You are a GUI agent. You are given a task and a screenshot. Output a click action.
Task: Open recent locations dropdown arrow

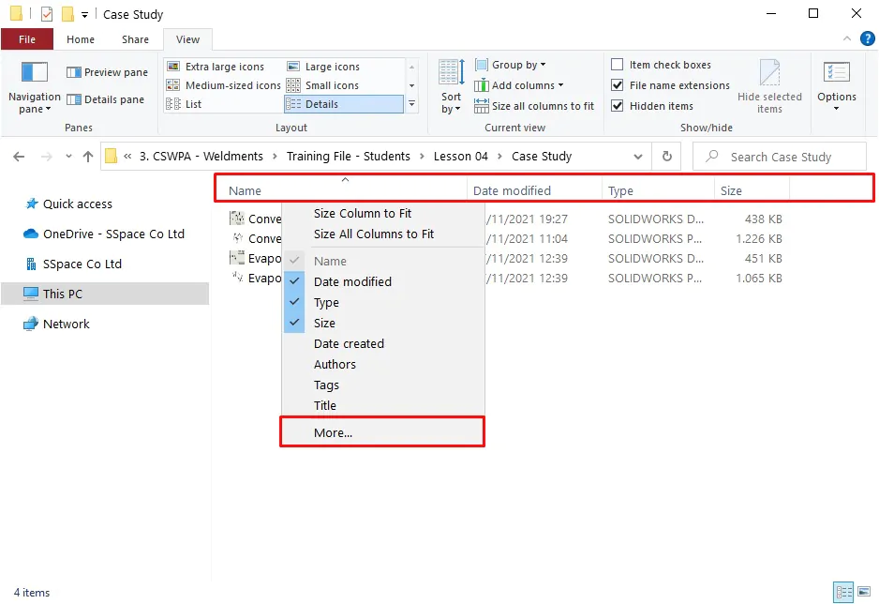[x=68, y=157]
